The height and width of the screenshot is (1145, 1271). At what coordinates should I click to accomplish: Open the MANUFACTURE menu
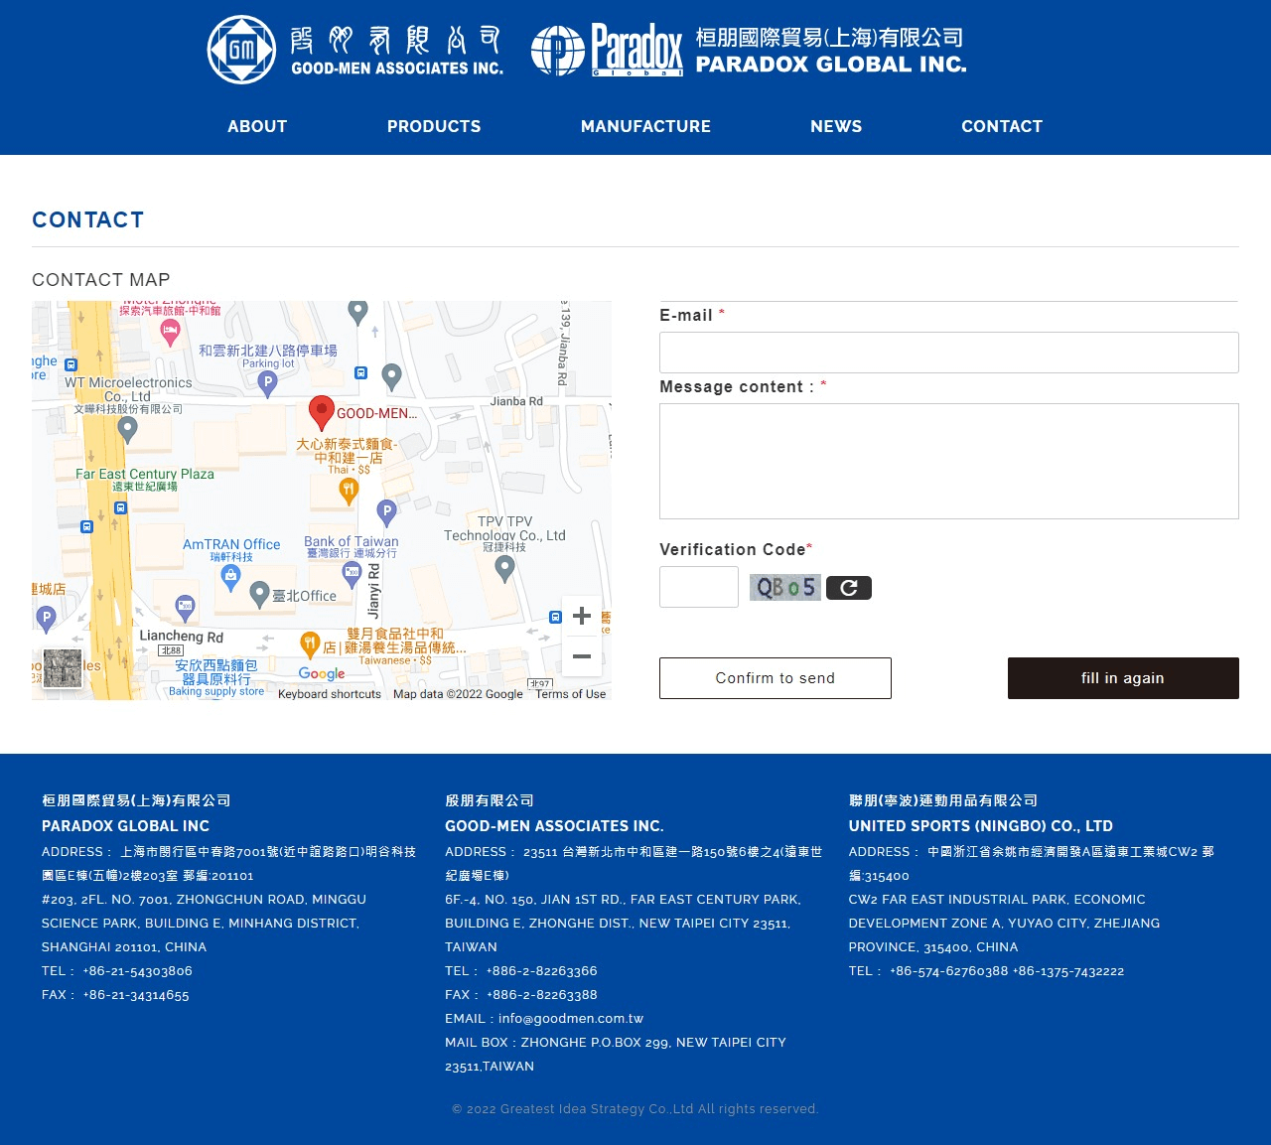pyautogui.click(x=645, y=126)
